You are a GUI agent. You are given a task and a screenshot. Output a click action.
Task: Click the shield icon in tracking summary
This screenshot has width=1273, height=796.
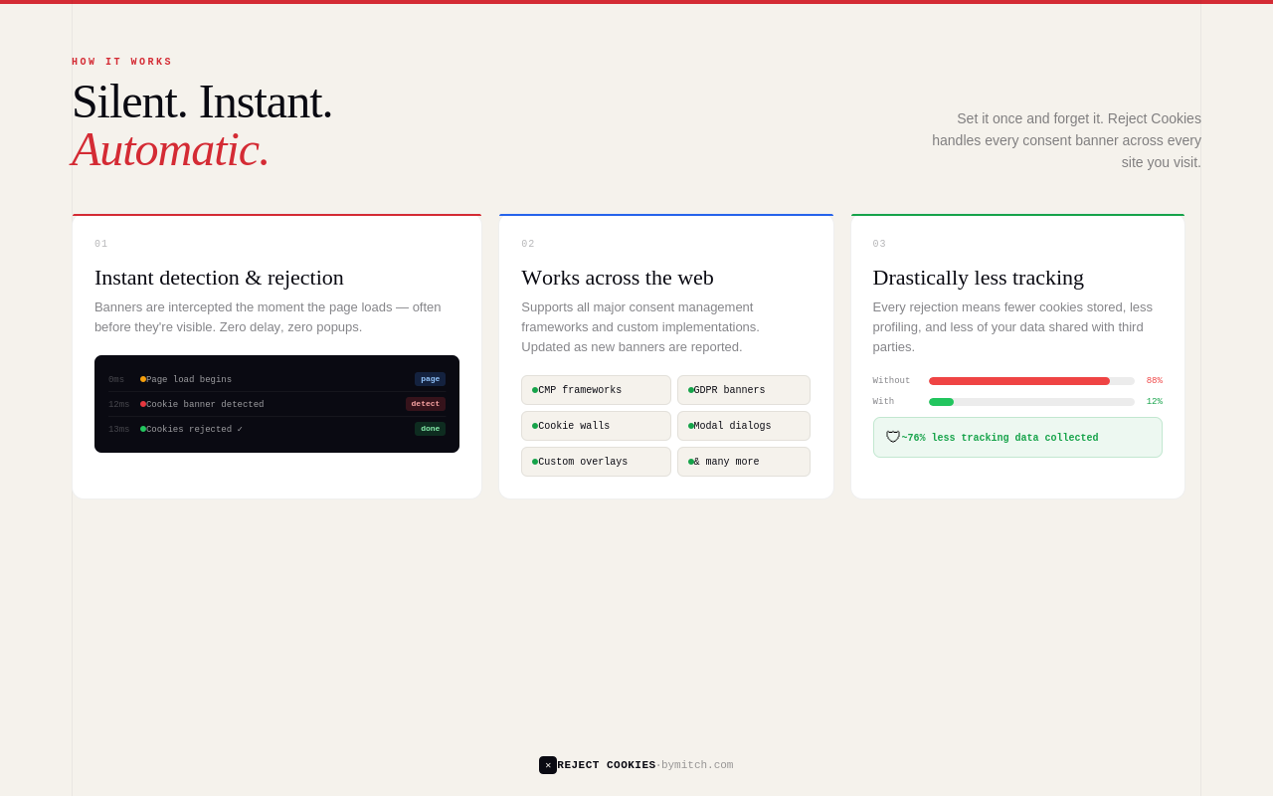pos(893,438)
